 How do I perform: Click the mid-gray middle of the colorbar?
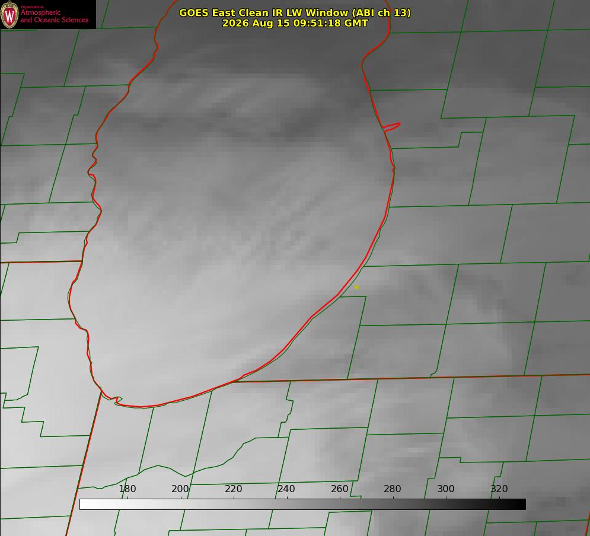(x=302, y=505)
